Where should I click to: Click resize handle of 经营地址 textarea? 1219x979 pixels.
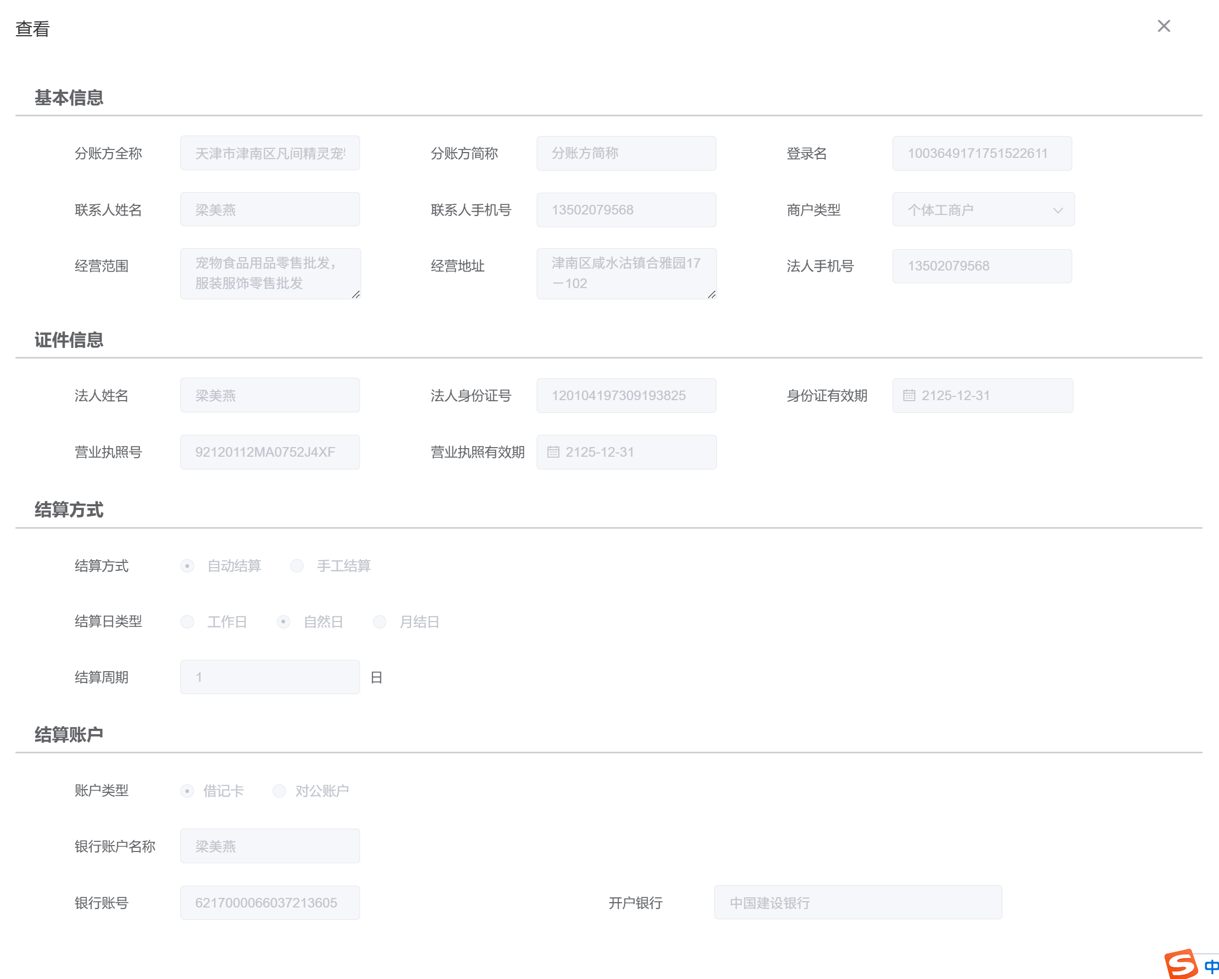point(711,295)
